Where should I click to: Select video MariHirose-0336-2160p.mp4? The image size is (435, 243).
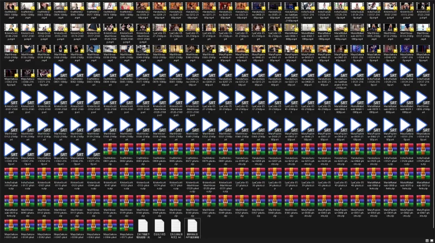(94, 53)
